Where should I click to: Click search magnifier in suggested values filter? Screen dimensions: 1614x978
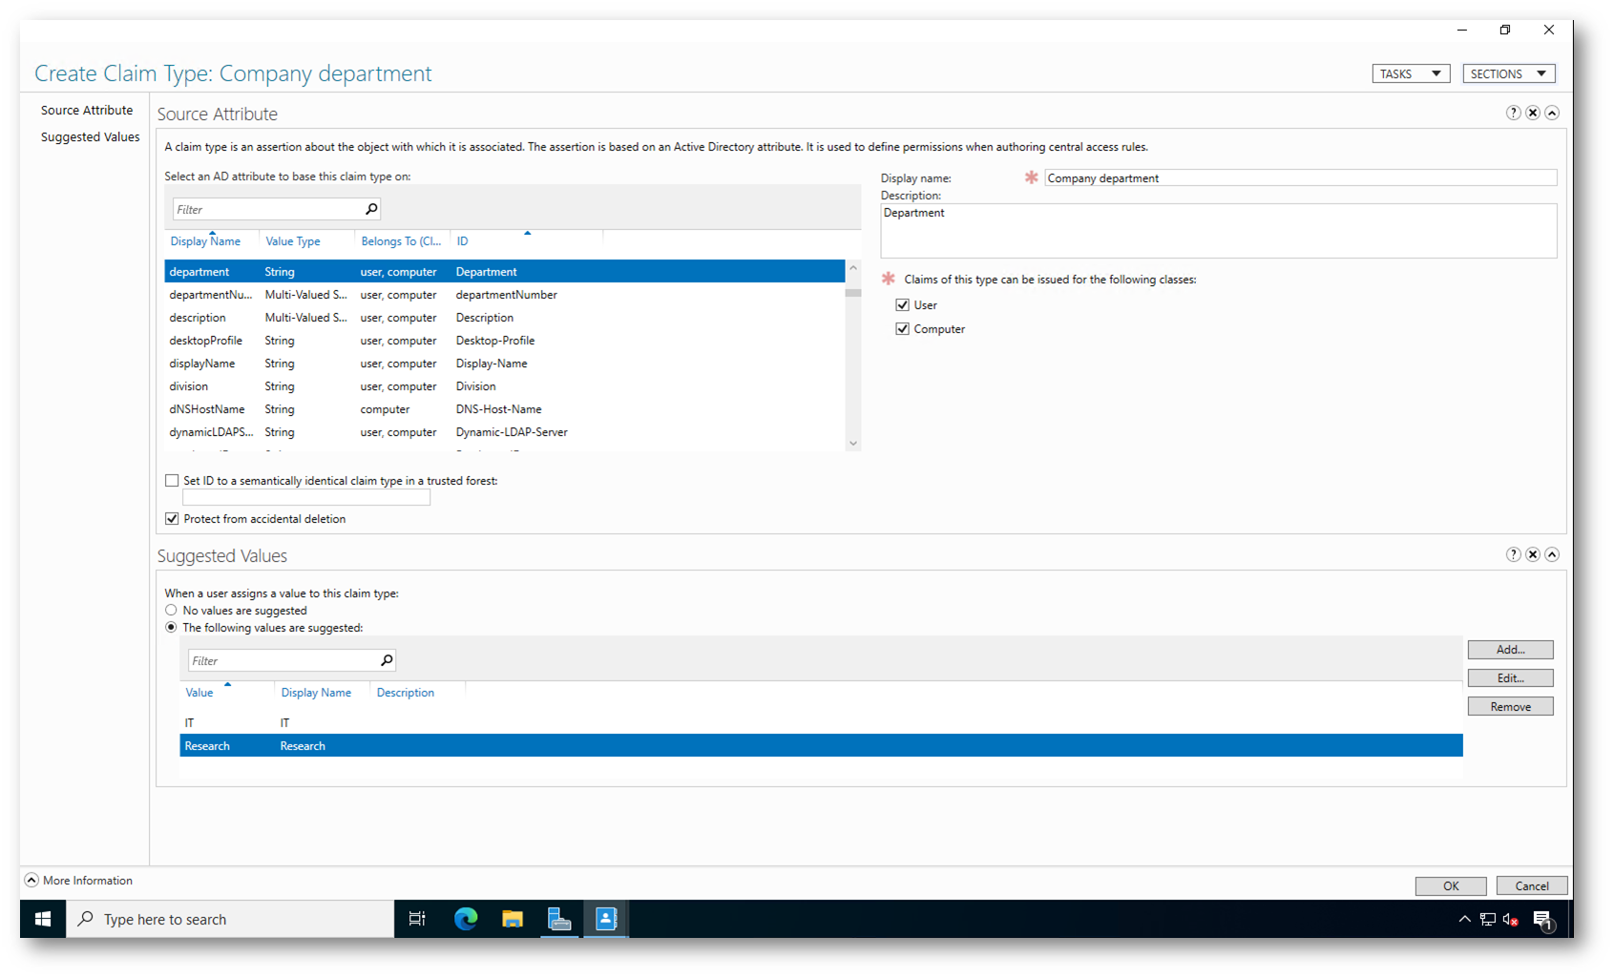tap(387, 660)
